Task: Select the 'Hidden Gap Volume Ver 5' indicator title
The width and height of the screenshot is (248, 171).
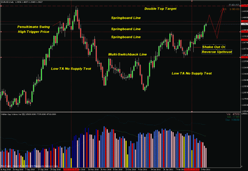Action: point(13,114)
